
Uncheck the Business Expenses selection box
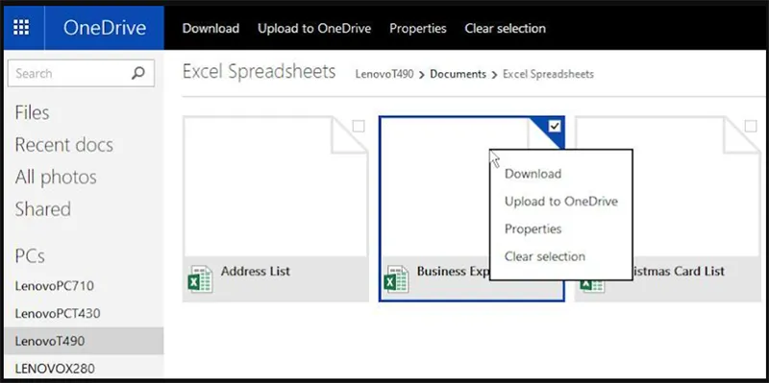pyautogui.click(x=555, y=127)
